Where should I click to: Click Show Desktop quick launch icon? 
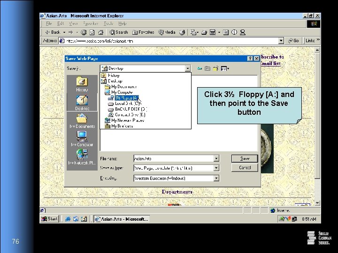pyautogui.click(x=84, y=219)
